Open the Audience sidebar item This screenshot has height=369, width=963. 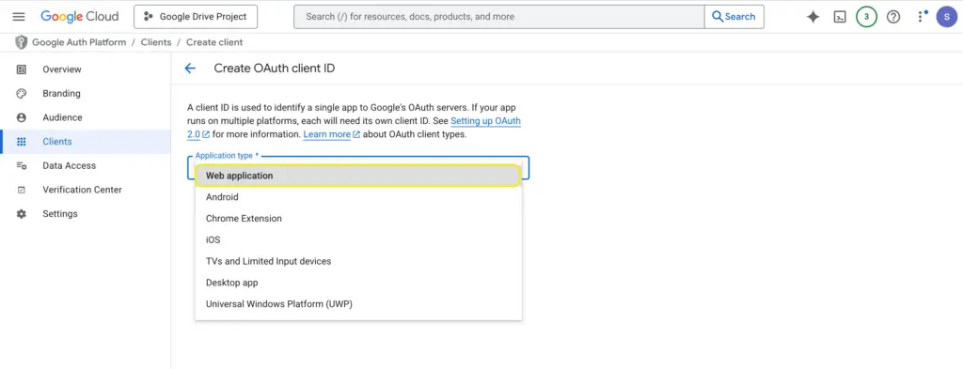tap(86, 117)
